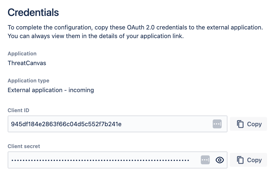
Task: Click password manager icon in Client secret field
Action: [x=205, y=160]
